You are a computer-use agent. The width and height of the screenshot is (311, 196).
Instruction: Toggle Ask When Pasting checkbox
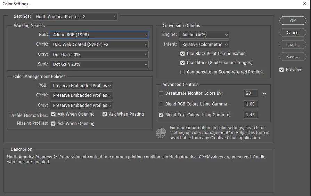pyautogui.click(x=105, y=114)
